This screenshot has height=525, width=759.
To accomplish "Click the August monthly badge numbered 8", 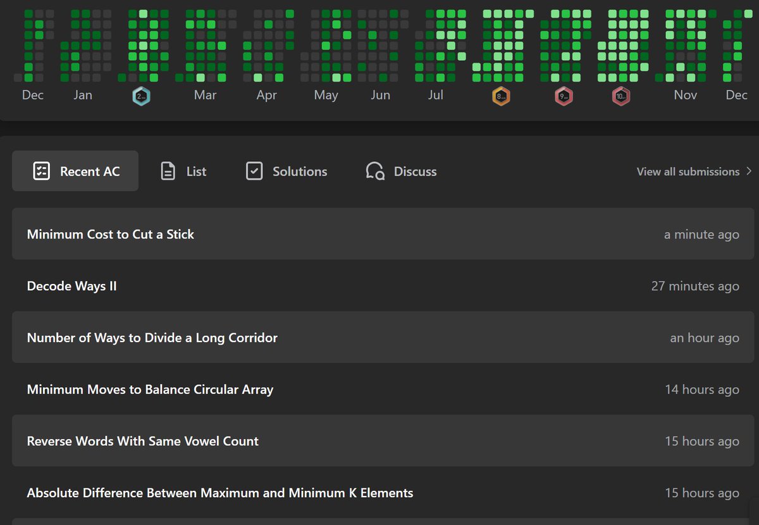I will tap(501, 96).
